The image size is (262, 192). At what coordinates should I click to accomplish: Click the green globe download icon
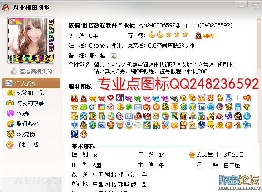93,125
